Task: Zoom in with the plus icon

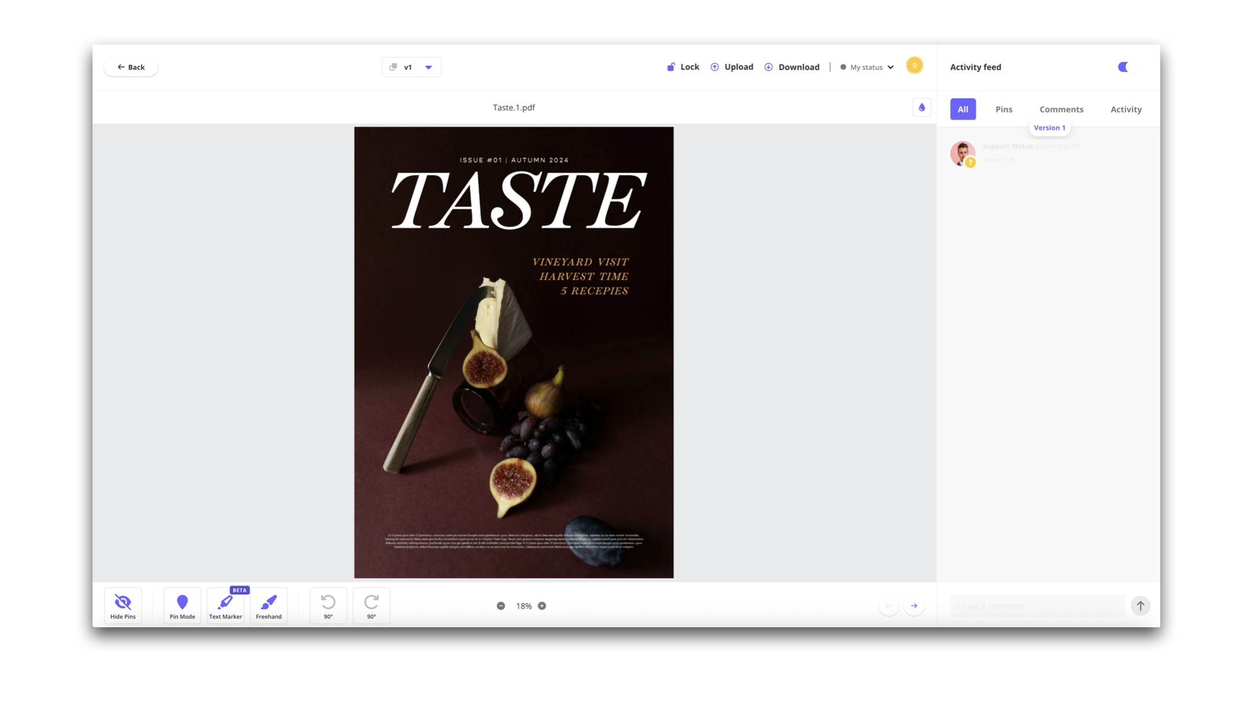Action: (x=542, y=606)
